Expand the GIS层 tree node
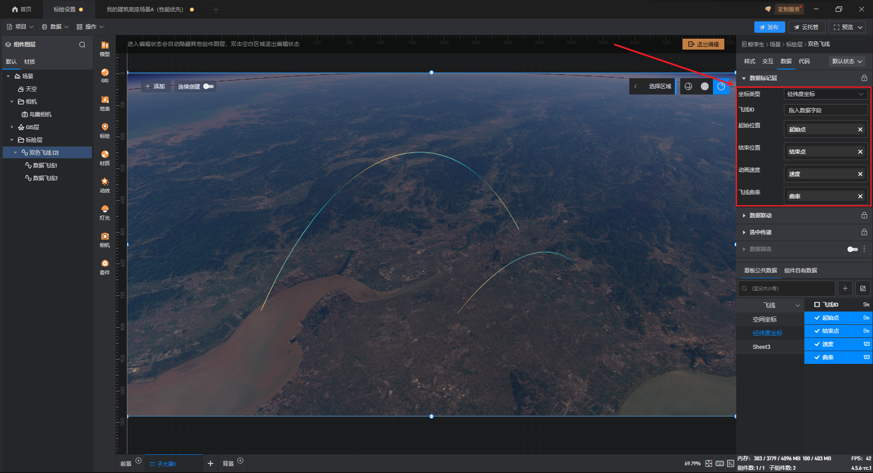Image resolution: width=873 pixels, height=473 pixels. point(12,127)
